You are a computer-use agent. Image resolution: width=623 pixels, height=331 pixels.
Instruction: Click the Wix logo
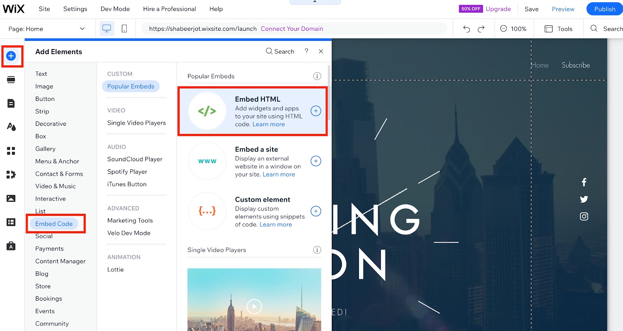click(14, 9)
